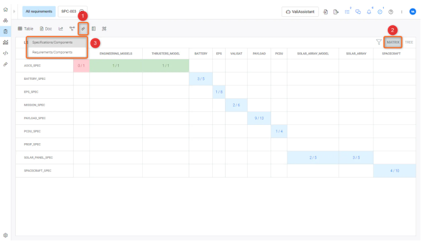423x243 pixels.
Task: Click SOLAR_ARRAY column header
Action: [356, 54]
